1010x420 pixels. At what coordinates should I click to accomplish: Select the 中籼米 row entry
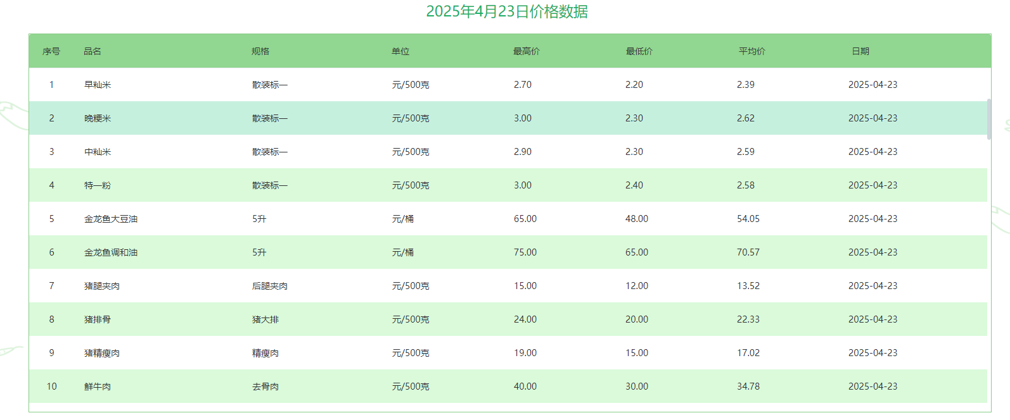coord(98,152)
